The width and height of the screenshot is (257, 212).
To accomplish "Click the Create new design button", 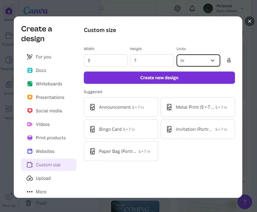I will point(159,78).
